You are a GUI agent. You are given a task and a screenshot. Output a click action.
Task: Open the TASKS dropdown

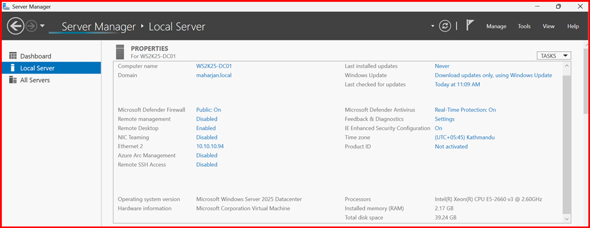coord(554,55)
